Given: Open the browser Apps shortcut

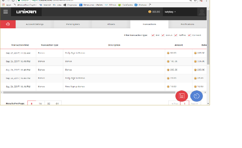Looking at the screenshot, I should pyautogui.click(x=6, y=5).
